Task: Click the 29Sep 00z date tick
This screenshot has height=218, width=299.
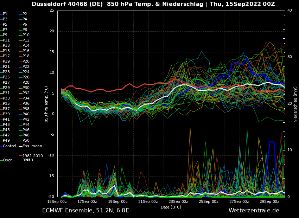Action: point(269,201)
